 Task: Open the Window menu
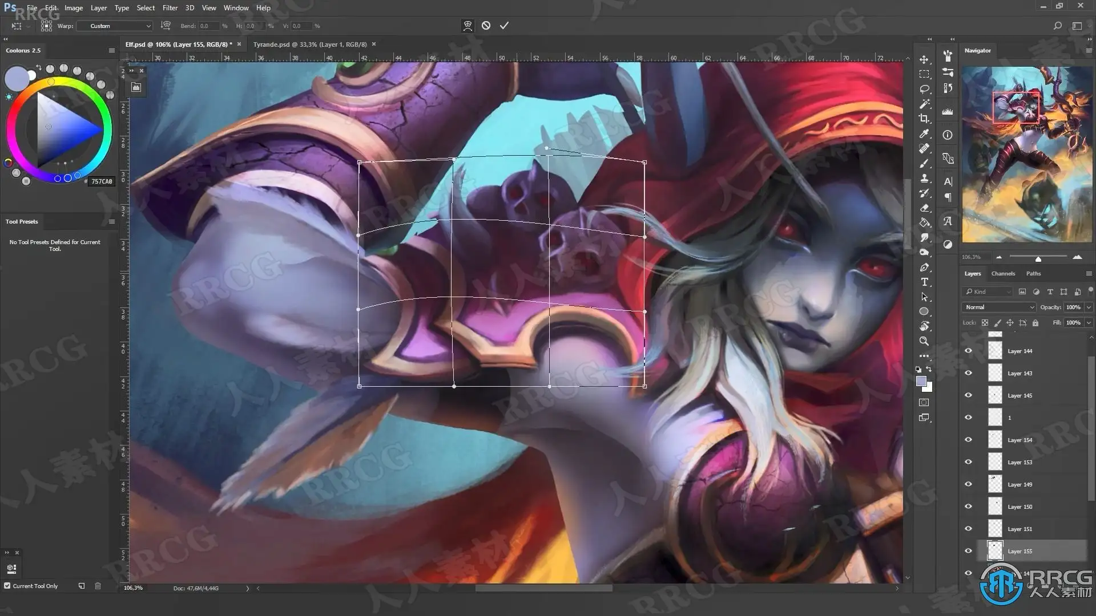point(236,8)
